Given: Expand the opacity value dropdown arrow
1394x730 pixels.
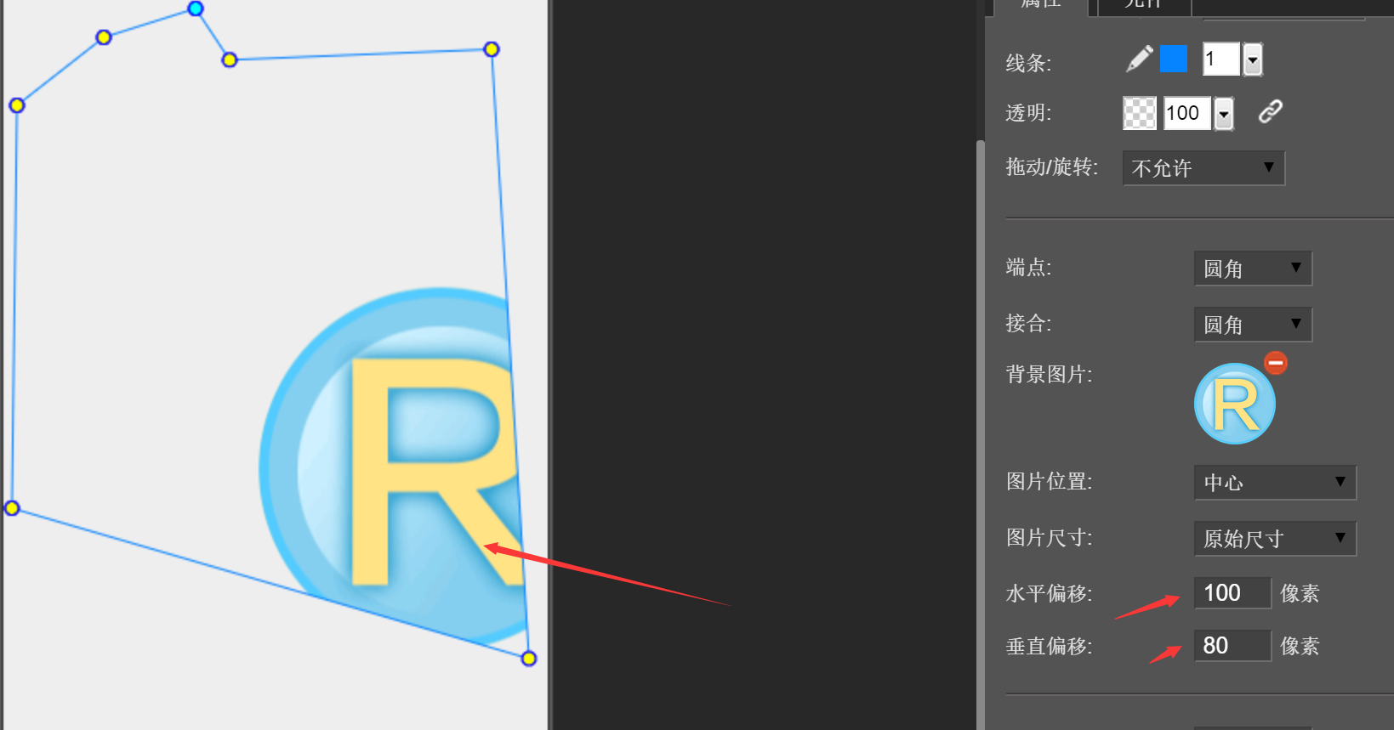Looking at the screenshot, I should [x=1224, y=114].
